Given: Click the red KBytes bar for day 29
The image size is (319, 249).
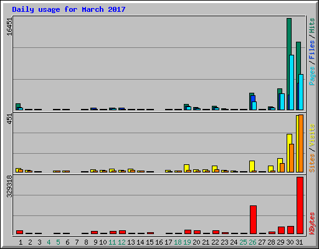Looking at the screenshot, I should 281,230.
